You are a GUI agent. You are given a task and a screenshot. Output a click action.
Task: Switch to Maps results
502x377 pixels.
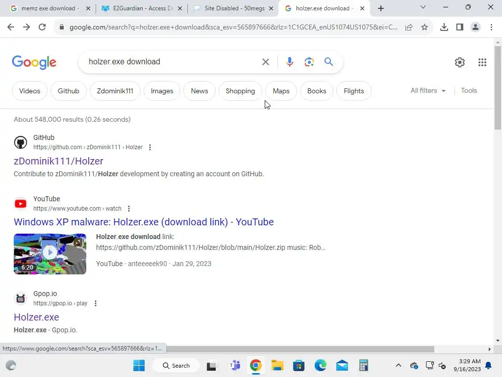[x=281, y=91]
